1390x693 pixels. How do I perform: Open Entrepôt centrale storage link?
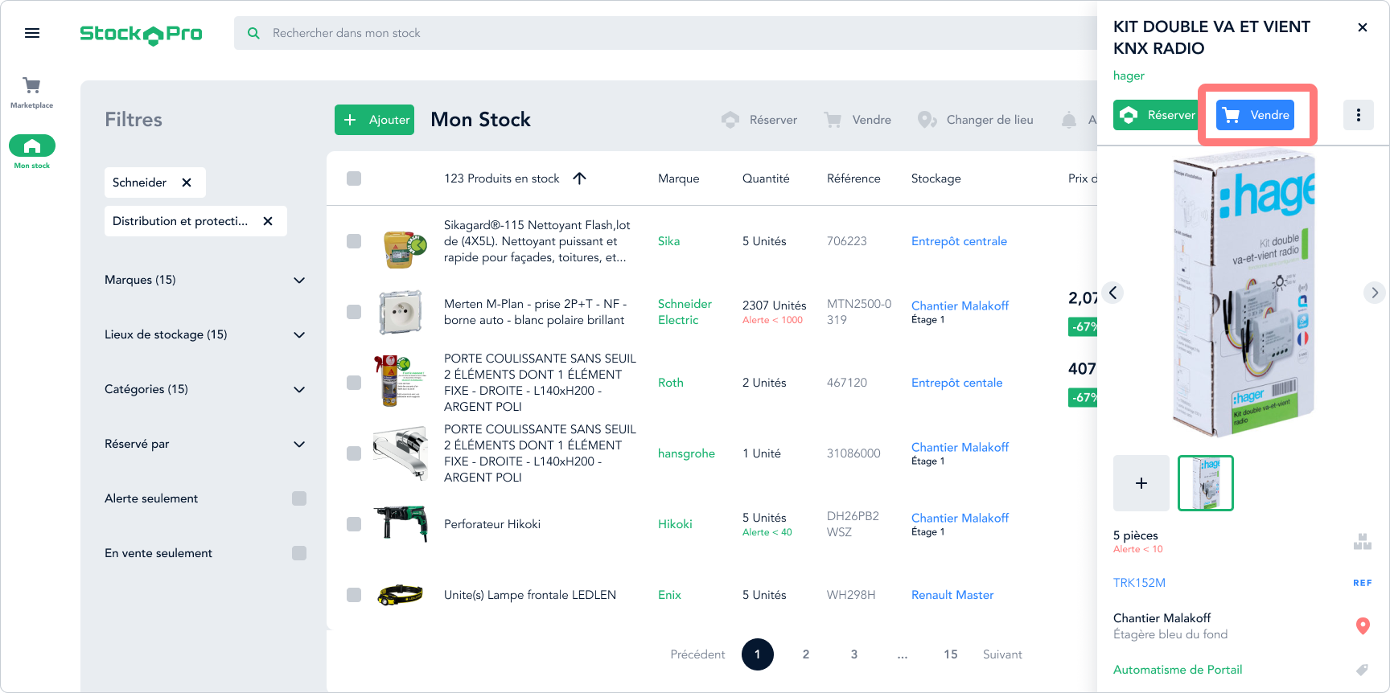click(x=959, y=241)
